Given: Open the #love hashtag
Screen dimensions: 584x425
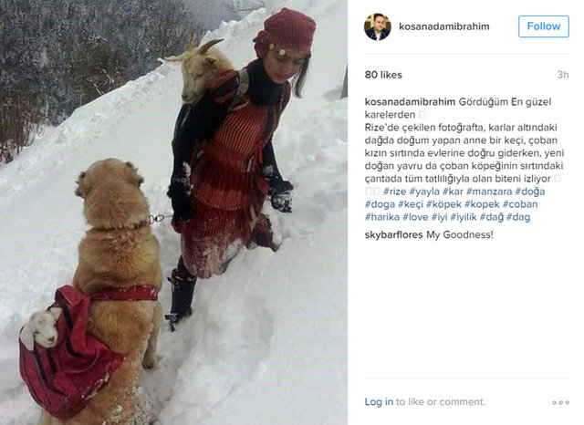Looking at the screenshot, I should [x=415, y=217].
